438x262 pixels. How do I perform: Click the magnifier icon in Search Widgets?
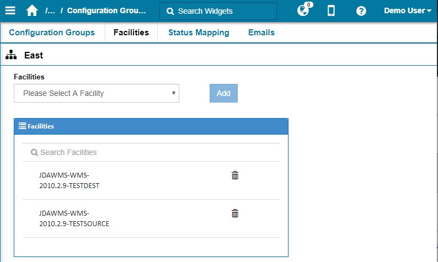click(x=170, y=11)
